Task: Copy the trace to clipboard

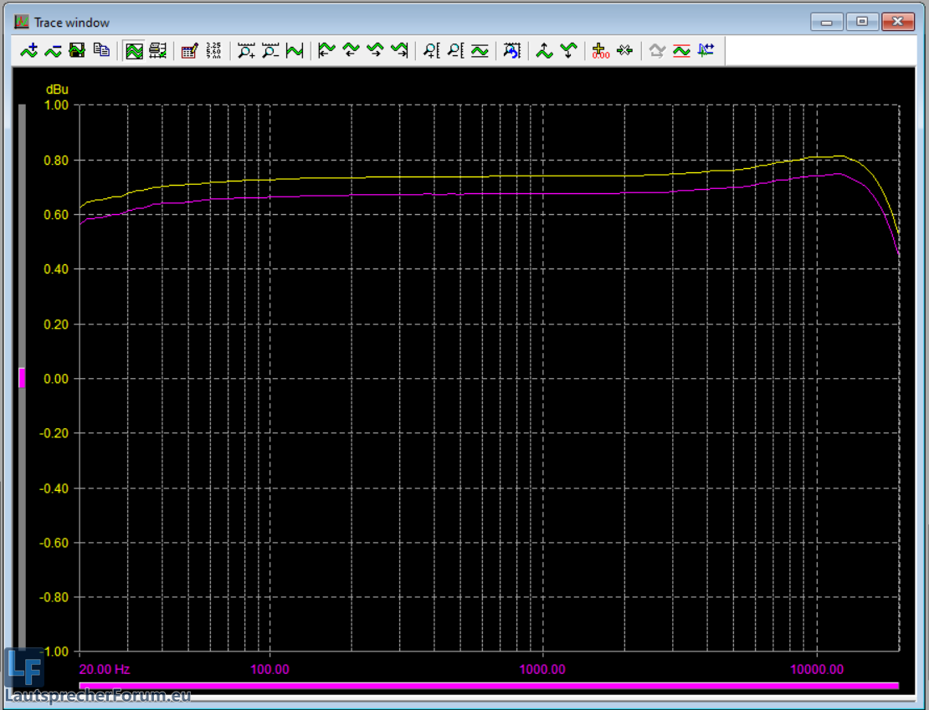Action: [101, 51]
